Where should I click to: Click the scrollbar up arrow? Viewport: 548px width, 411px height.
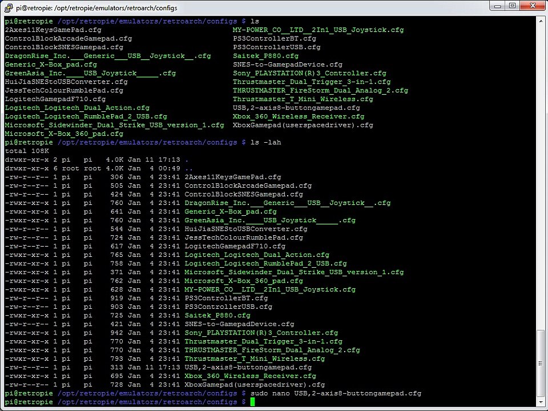pyautogui.click(x=541, y=21)
